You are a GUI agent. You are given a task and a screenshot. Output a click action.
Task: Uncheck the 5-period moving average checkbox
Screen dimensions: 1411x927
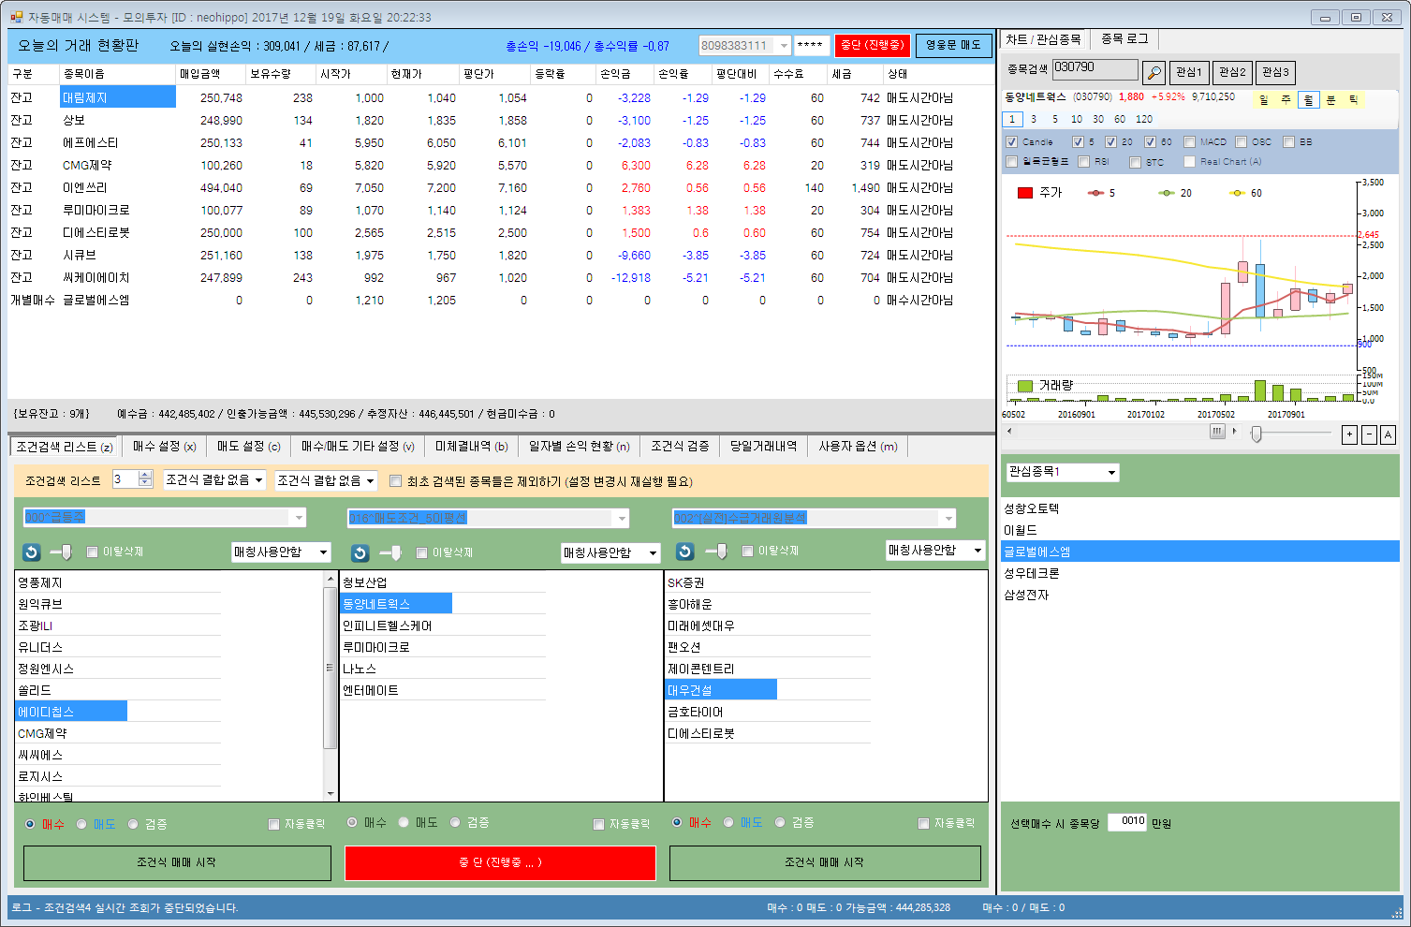(1078, 142)
